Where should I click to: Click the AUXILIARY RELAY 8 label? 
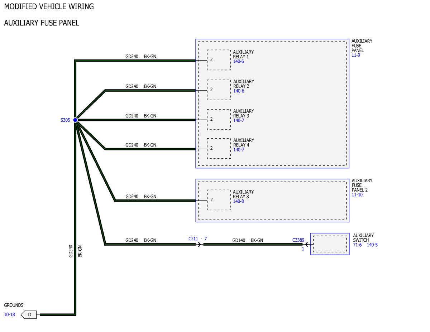(x=243, y=194)
